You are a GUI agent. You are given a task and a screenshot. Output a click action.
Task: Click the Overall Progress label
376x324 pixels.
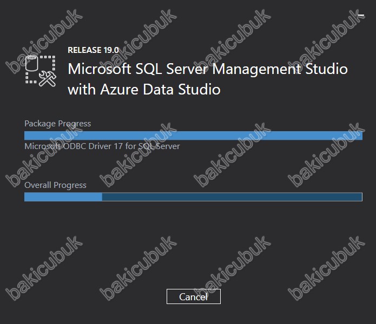click(55, 185)
